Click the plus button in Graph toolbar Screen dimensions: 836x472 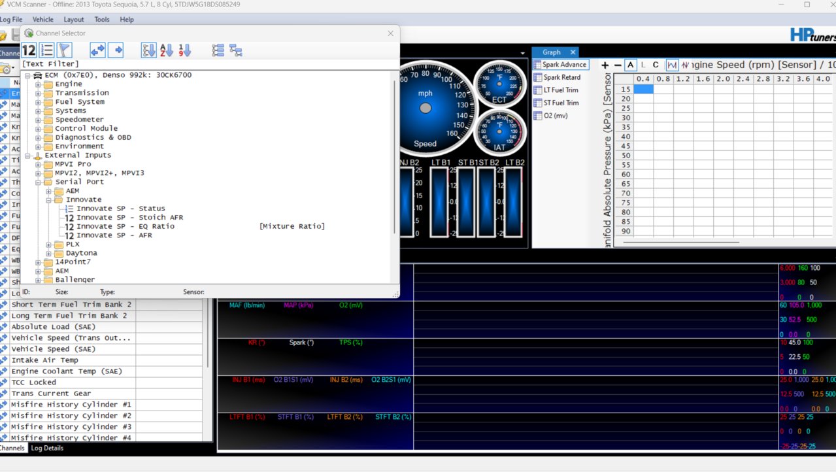click(x=605, y=65)
